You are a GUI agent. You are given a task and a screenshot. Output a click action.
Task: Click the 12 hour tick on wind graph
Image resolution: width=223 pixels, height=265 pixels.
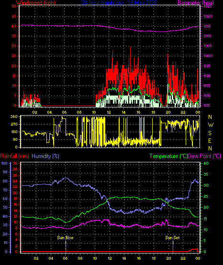pyautogui.click(x=109, y=112)
